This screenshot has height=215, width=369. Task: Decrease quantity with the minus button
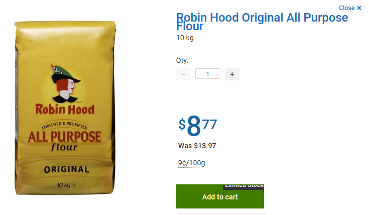click(184, 74)
